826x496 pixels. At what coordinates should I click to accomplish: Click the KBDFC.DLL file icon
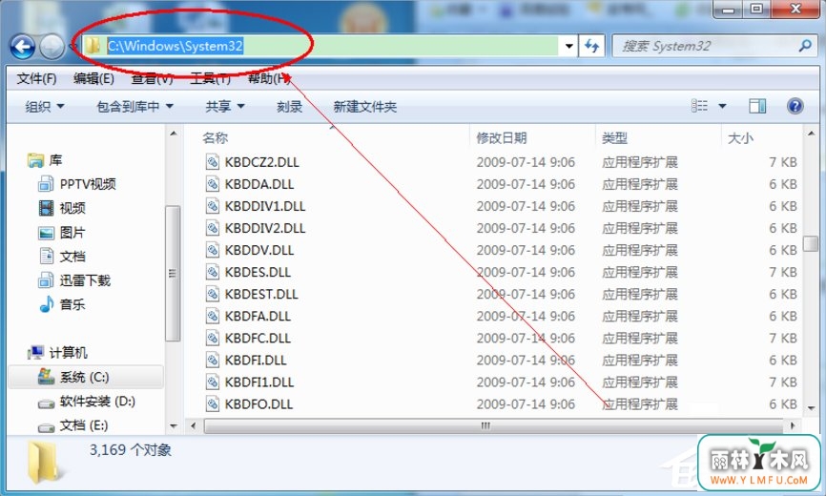tap(213, 338)
